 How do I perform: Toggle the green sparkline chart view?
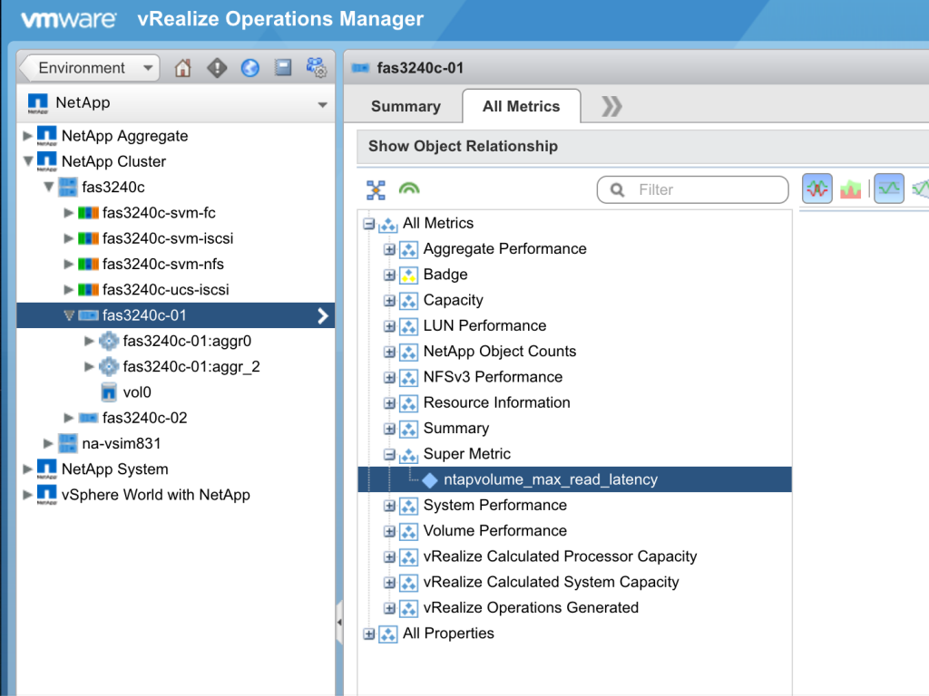click(888, 188)
